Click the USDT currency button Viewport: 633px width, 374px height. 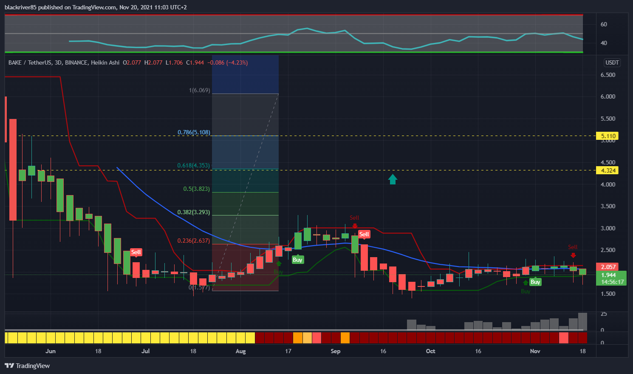612,62
